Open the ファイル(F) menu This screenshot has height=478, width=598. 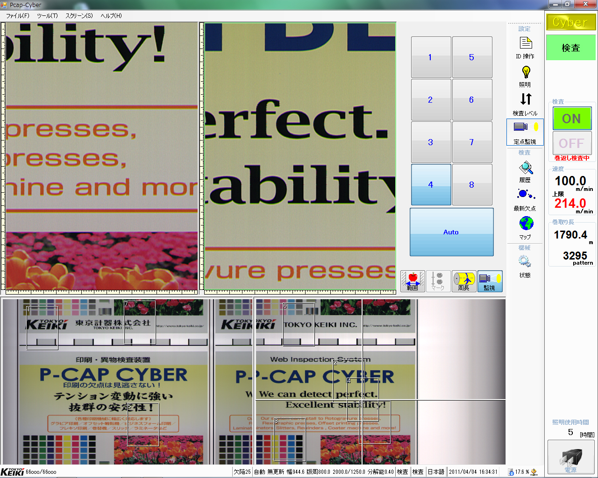click(x=17, y=15)
